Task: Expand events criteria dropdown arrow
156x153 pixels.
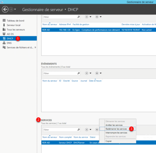Action: 90,73
